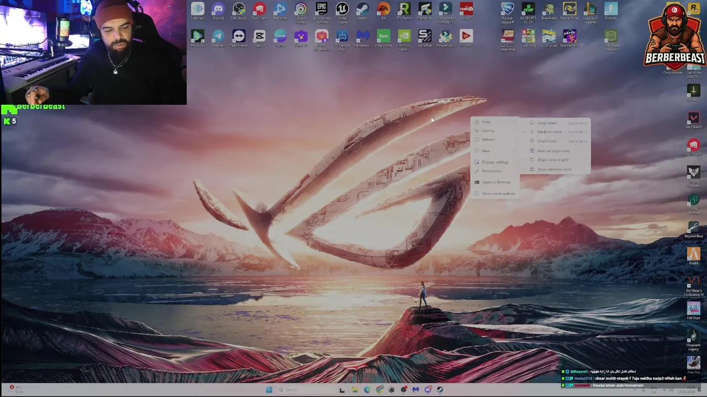Select the NVIDIA GeForce desktop icon

pyautogui.click(x=404, y=40)
